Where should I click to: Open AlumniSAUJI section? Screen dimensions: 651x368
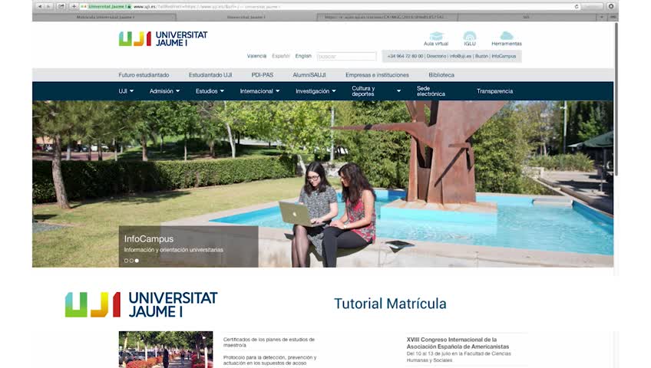(x=309, y=75)
